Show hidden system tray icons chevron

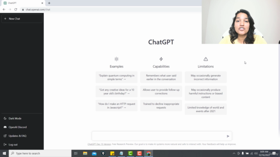(234, 154)
